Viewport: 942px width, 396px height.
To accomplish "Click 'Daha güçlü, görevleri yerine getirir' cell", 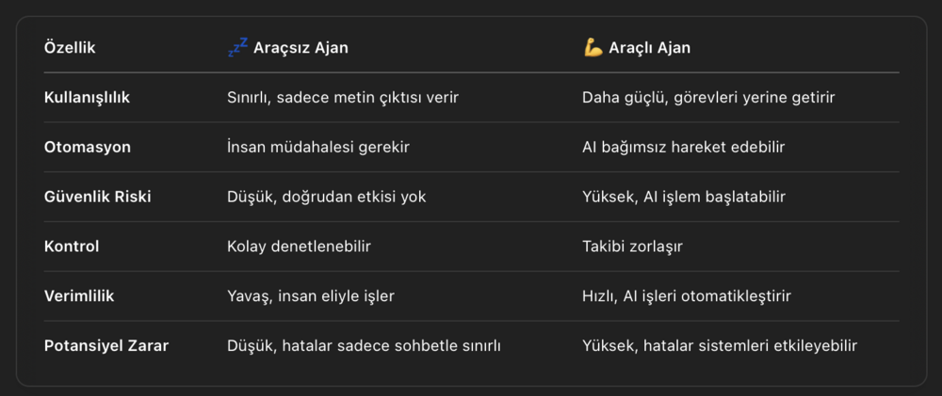I will tap(708, 97).
